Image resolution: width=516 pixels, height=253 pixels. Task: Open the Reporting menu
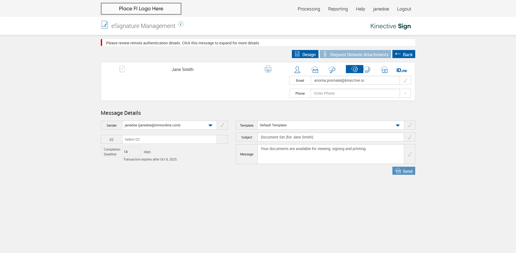(338, 9)
